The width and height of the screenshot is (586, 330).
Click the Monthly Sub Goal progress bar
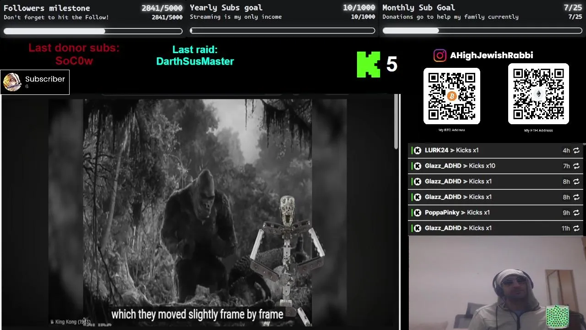pyautogui.click(x=482, y=31)
